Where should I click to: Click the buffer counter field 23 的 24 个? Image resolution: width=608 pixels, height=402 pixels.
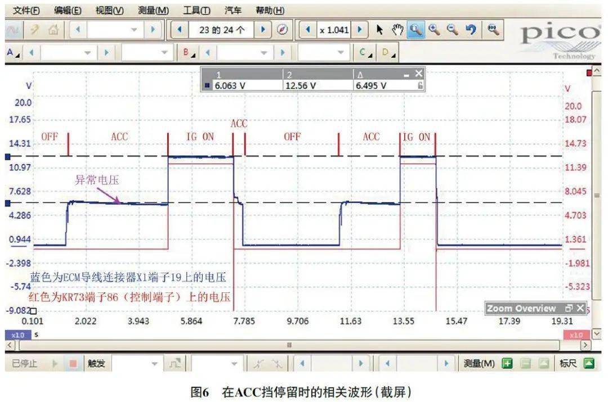pyautogui.click(x=221, y=30)
